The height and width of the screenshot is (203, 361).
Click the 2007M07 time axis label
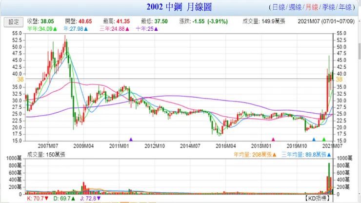pyautogui.click(x=48, y=146)
